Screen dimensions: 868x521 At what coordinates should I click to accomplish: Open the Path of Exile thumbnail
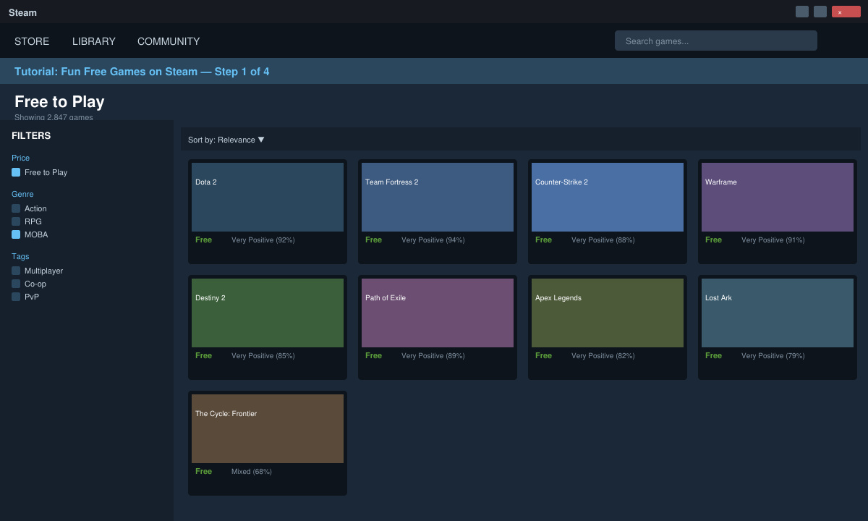pos(438,313)
